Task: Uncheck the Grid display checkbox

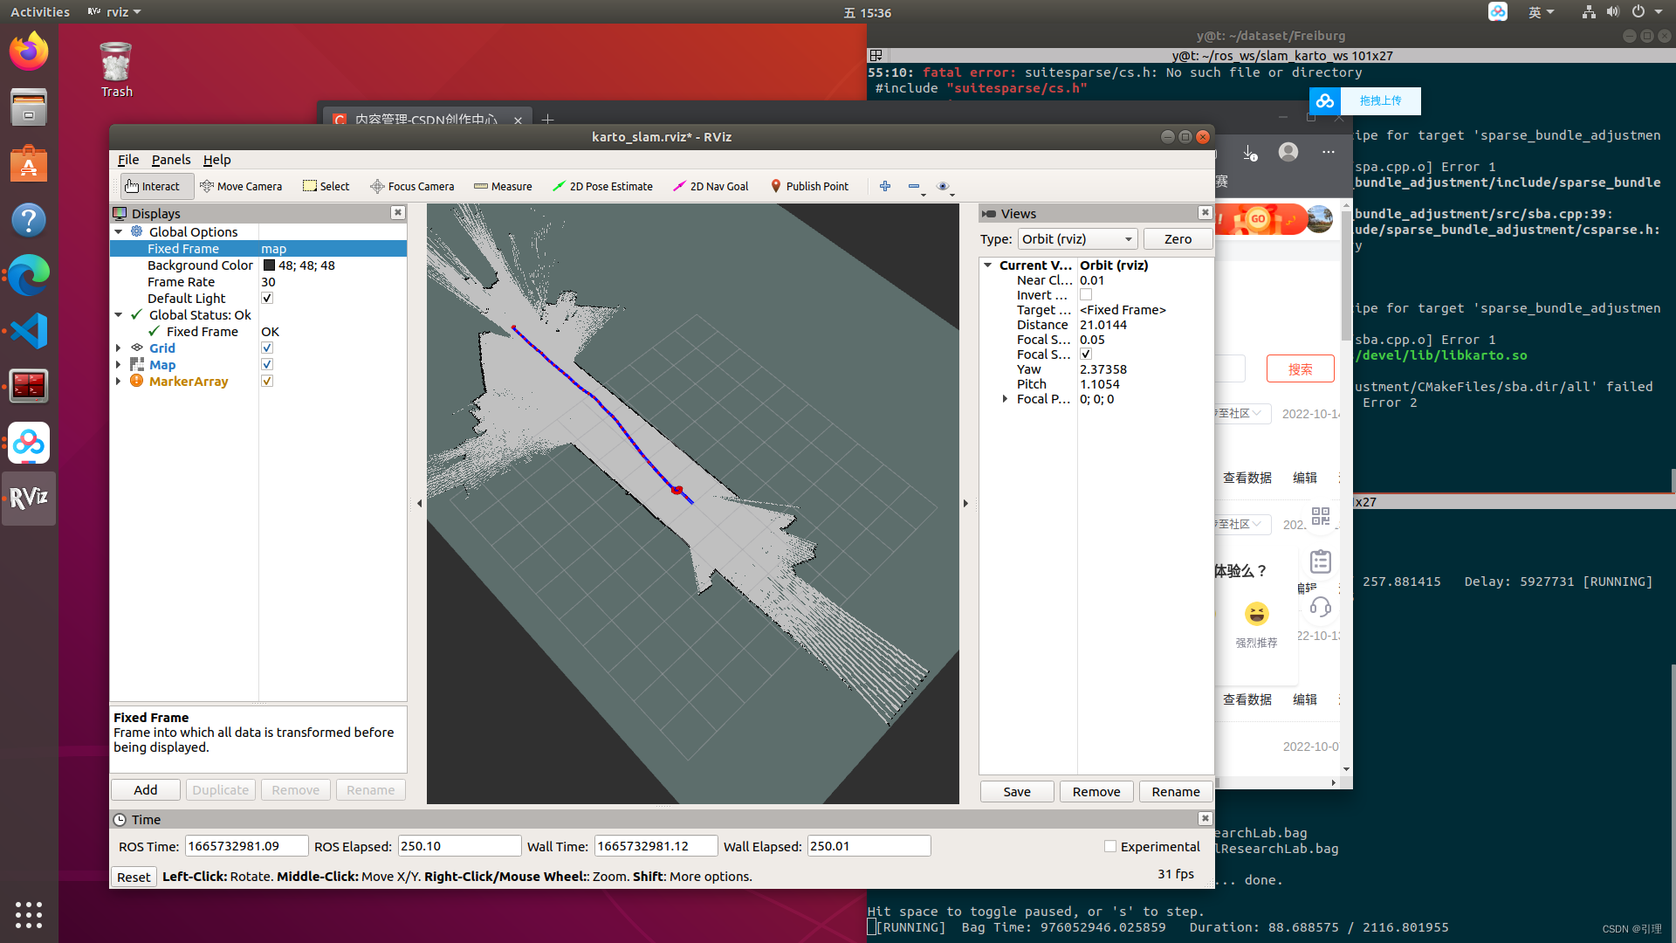Action: coord(267,348)
